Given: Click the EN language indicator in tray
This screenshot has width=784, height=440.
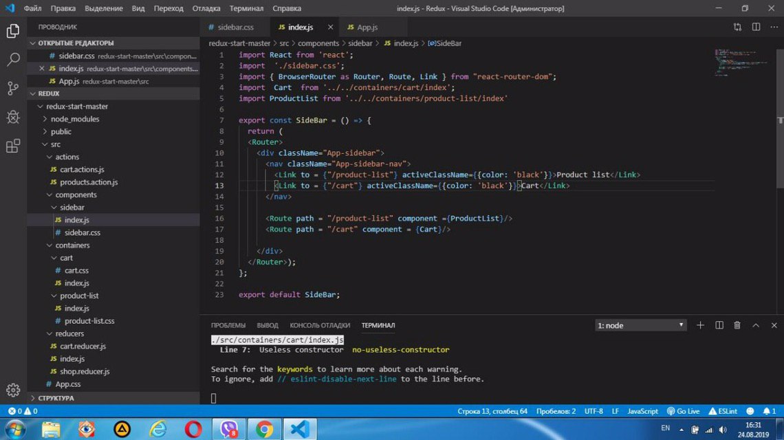Looking at the screenshot, I should point(666,428).
